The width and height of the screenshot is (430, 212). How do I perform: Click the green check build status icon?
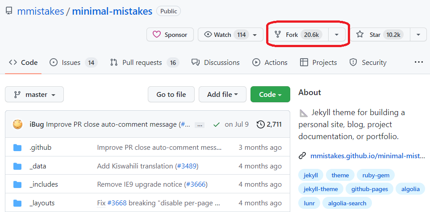click(x=217, y=125)
